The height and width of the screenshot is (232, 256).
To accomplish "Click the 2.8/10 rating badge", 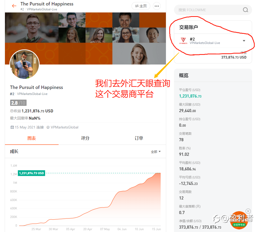I will click(18, 103).
